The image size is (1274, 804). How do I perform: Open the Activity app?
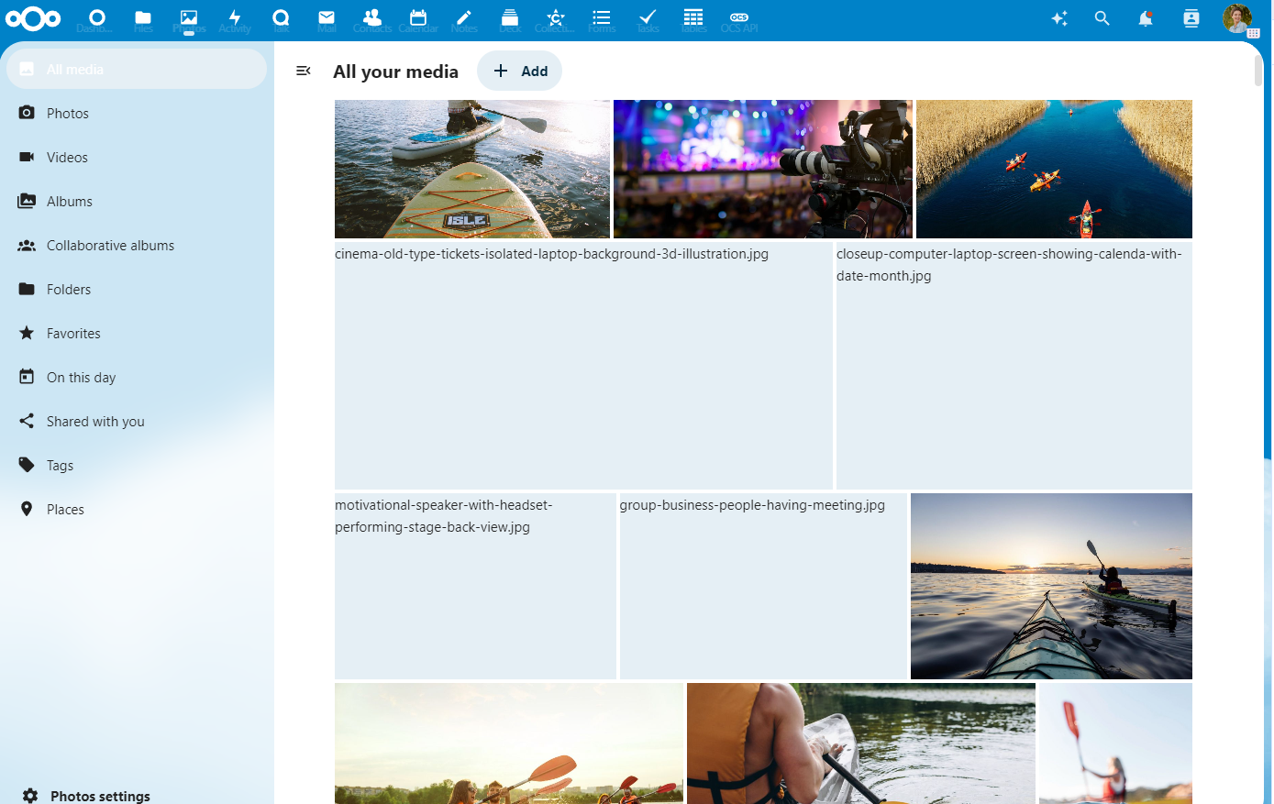[x=235, y=18]
